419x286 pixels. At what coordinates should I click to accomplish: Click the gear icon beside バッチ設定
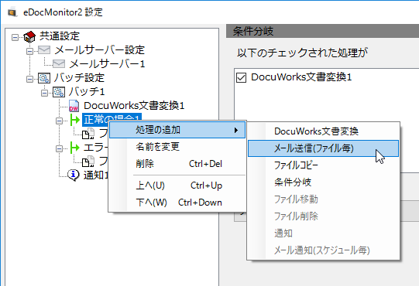coord(44,78)
